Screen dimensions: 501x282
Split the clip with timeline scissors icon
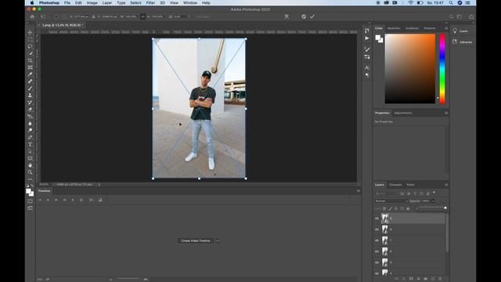92,200
